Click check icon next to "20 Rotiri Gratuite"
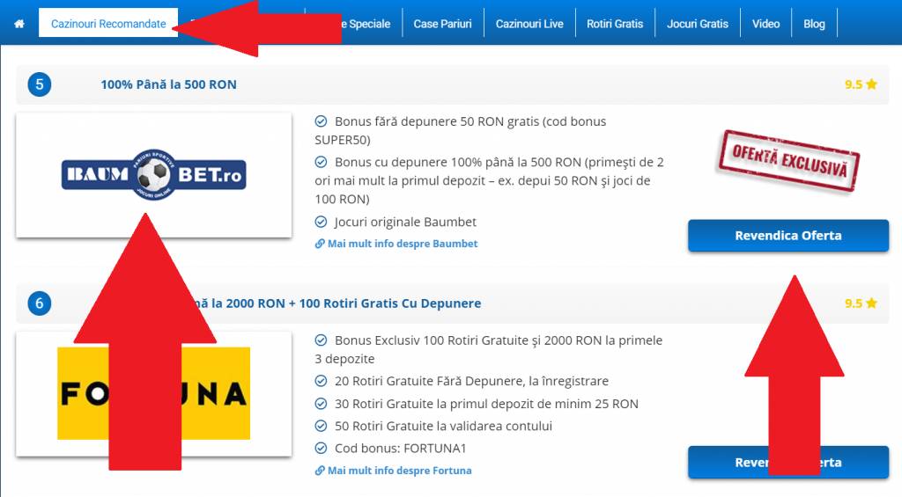The image size is (902, 497). (x=321, y=381)
